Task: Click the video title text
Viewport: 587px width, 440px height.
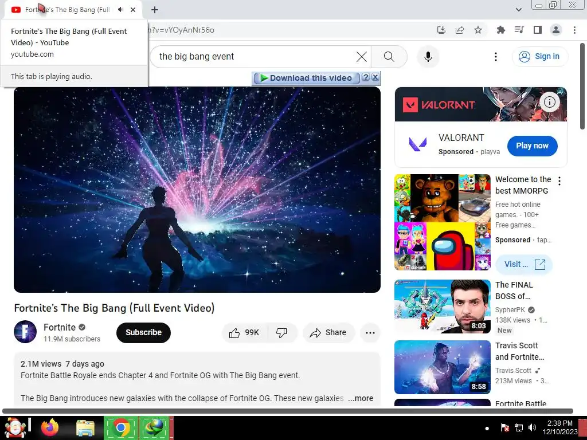Action: coord(114,308)
